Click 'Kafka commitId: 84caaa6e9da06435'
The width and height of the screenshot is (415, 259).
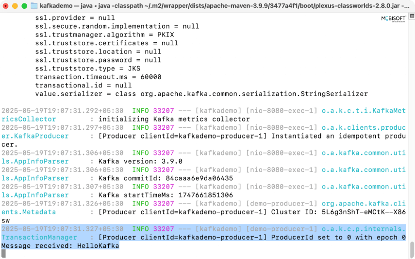point(166,178)
